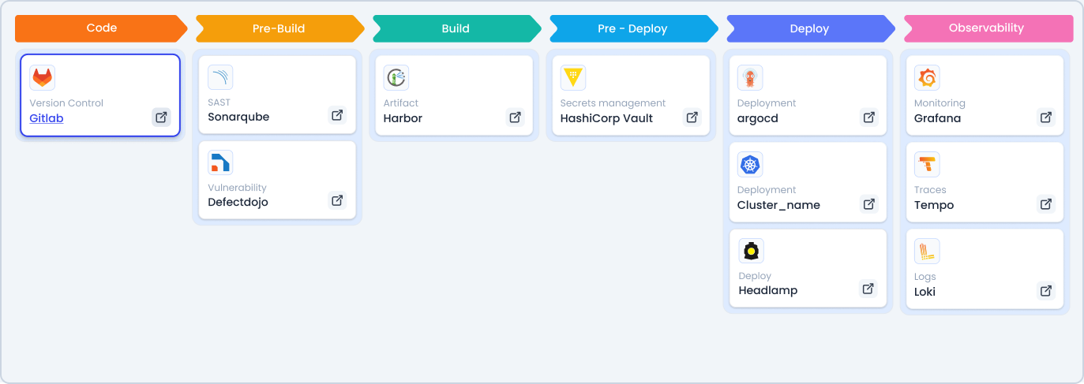Click the Build stage header
The width and height of the screenshot is (1084, 384).
(x=456, y=28)
